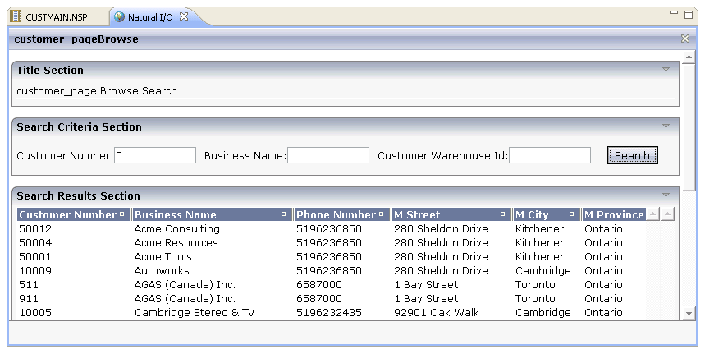Collapse the Search Results Section
This screenshot has width=705, height=354.
[666, 195]
